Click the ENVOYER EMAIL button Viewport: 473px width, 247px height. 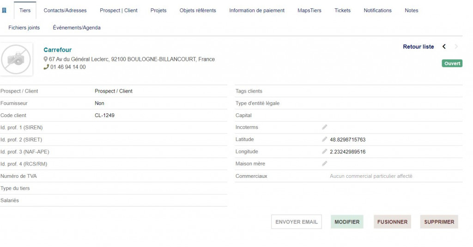297,222
